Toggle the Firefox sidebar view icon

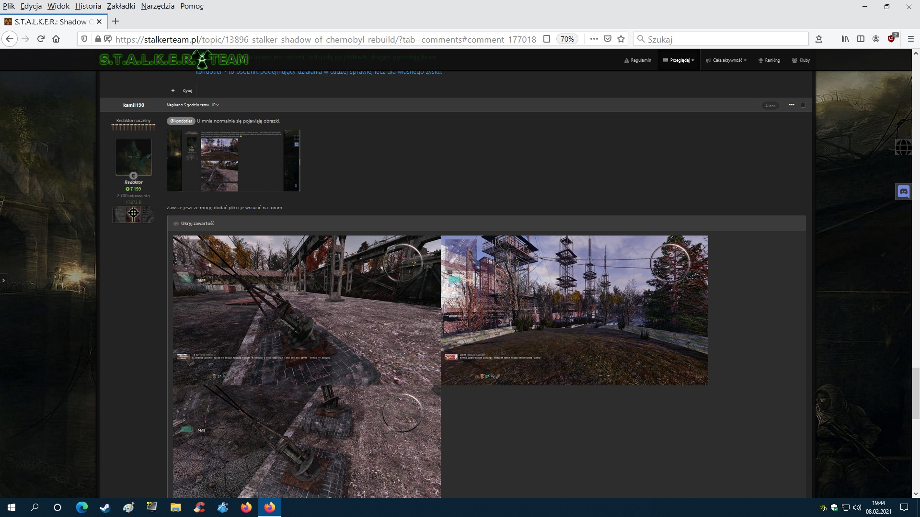tap(861, 39)
